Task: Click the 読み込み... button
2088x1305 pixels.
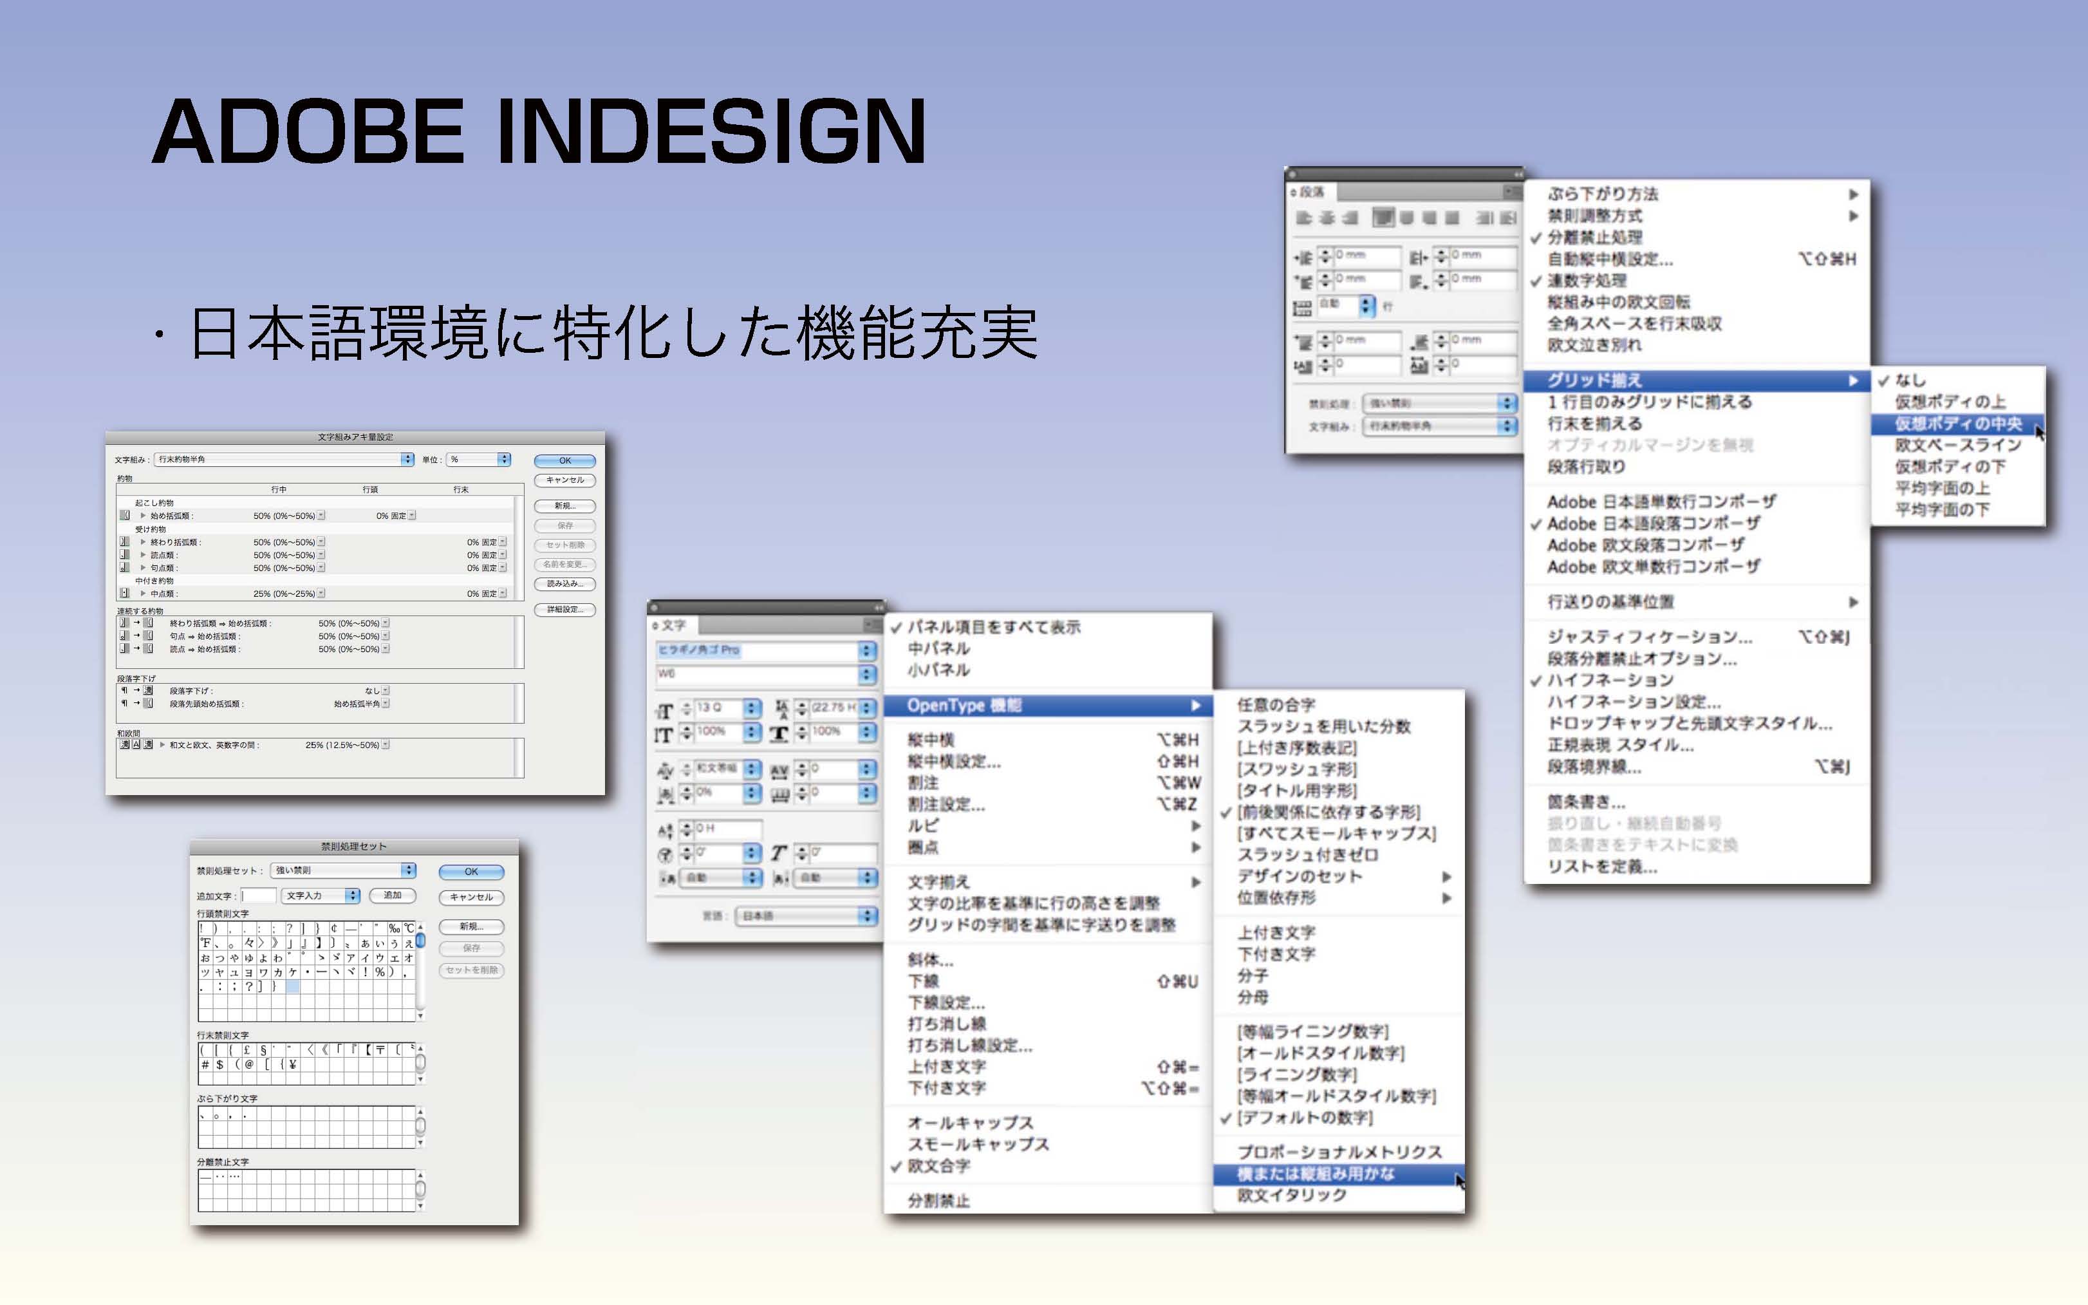Action: tap(564, 583)
